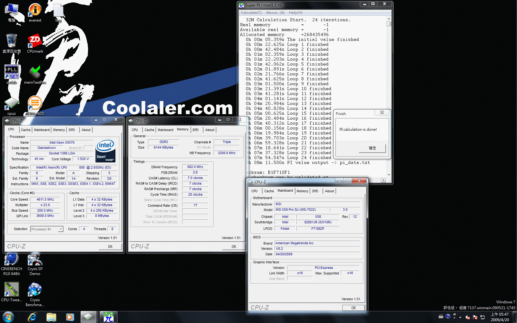Open About...(A) menu in Super PI
This screenshot has height=323, width=517.
[x=275, y=13]
